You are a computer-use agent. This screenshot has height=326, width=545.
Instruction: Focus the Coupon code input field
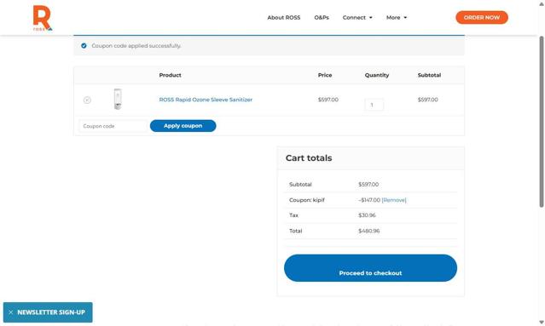(113, 126)
